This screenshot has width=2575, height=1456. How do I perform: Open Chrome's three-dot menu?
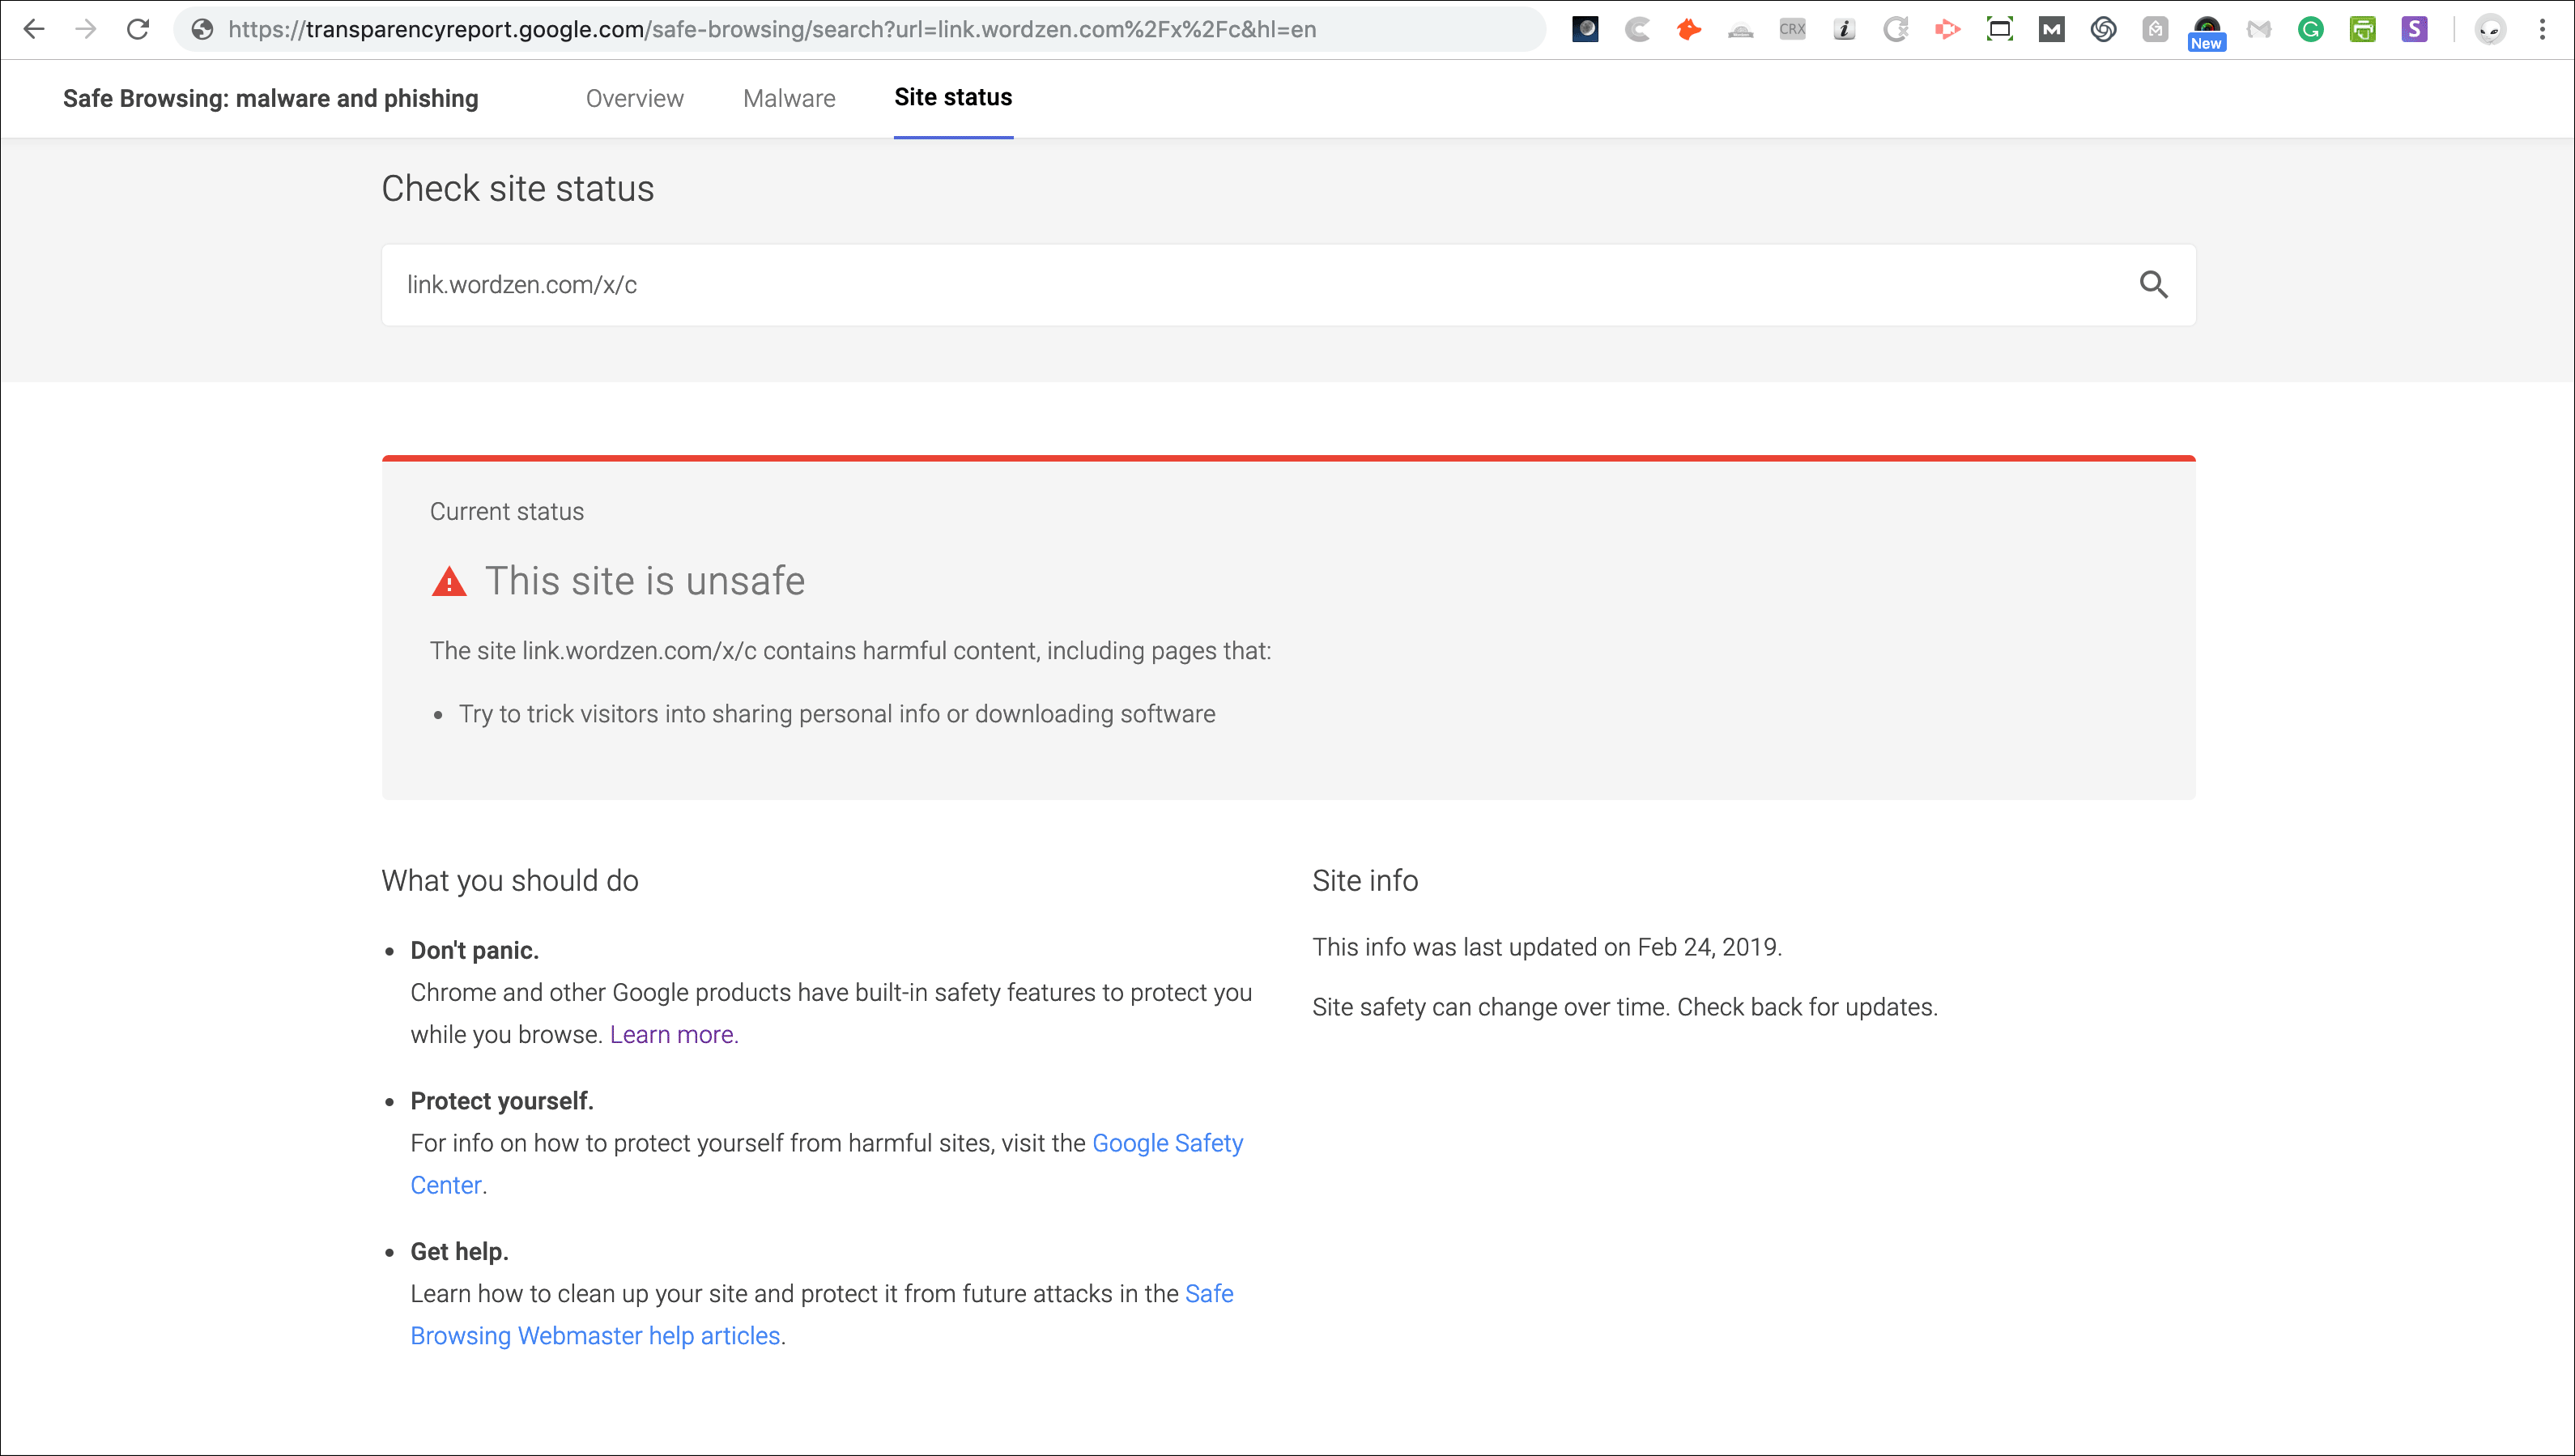pyautogui.click(x=2542, y=29)
